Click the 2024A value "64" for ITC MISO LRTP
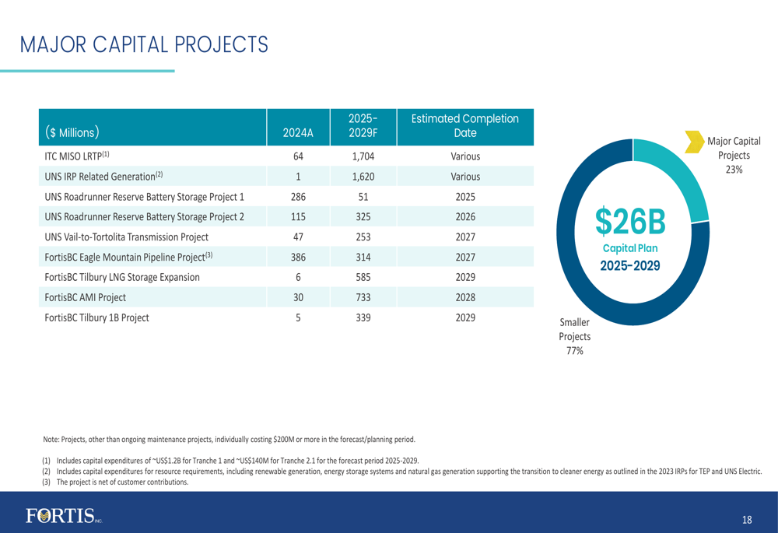The width and height of the screenshot is (778, 533). 298,156
